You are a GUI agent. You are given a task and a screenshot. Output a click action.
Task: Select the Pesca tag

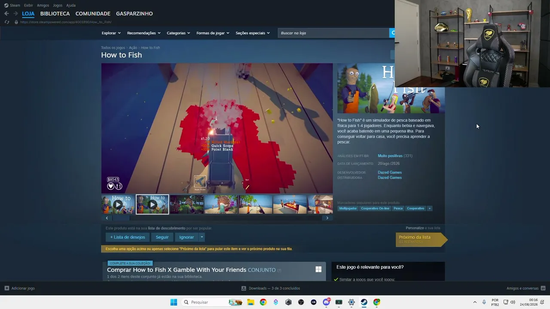398,209
